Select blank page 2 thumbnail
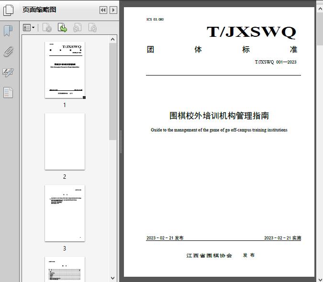323x282 pixels. point(65,141)
